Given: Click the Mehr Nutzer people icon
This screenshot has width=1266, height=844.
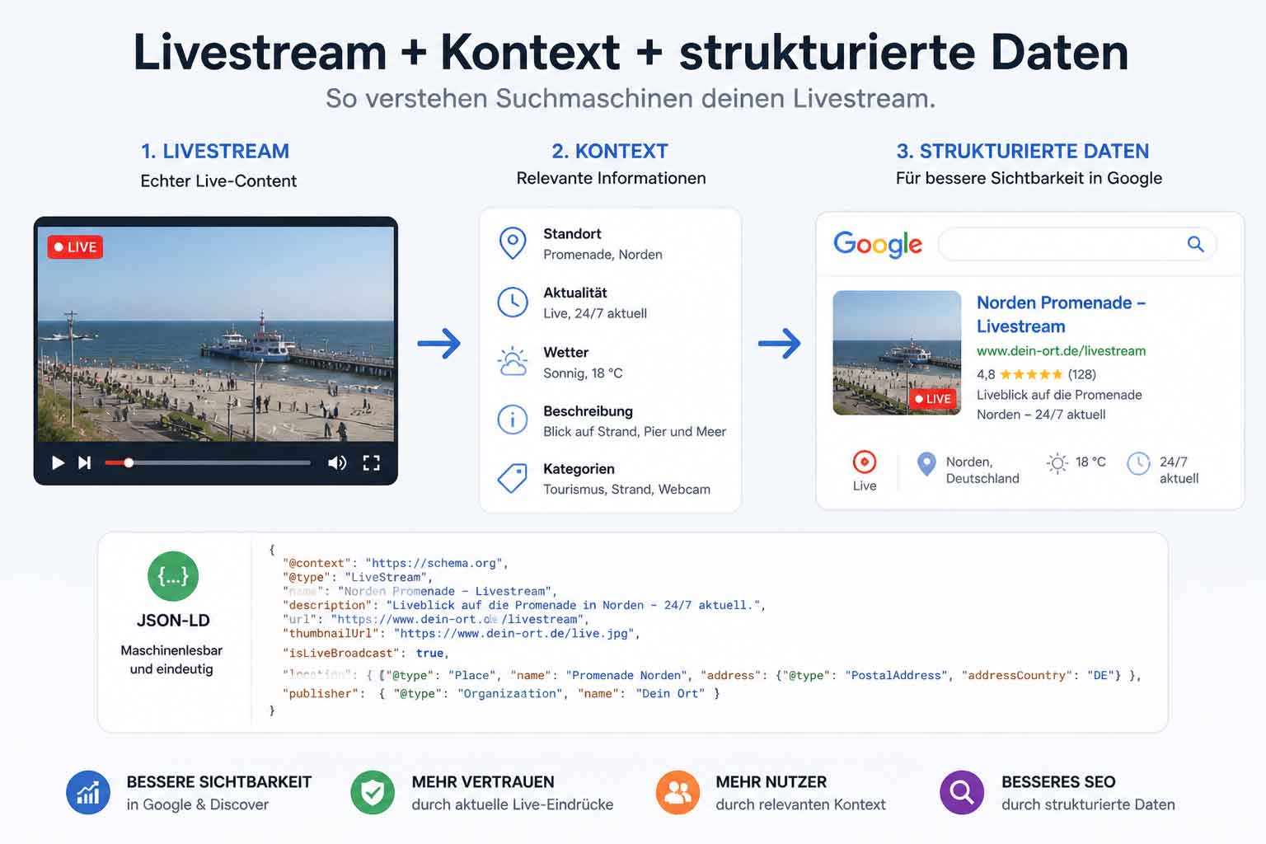Looking at the screenshot, I should (x=678, y=793).
